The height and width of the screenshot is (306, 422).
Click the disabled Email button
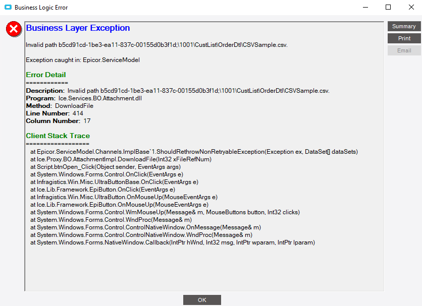click(404, 50)
